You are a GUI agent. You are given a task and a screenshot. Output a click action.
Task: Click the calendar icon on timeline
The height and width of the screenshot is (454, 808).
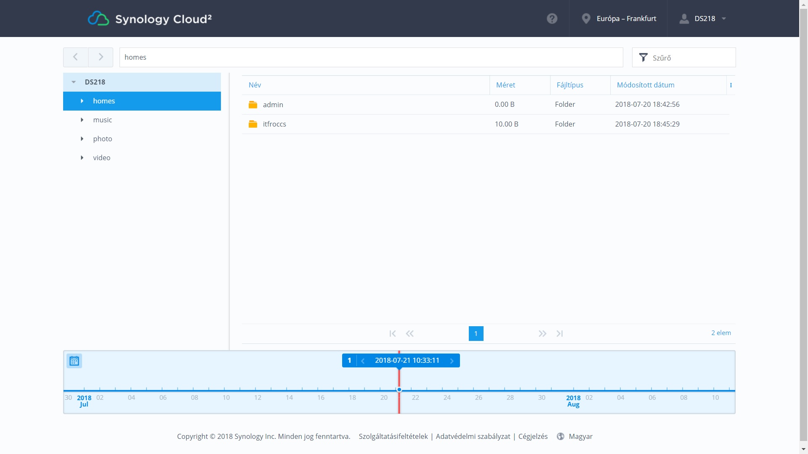pos(74,361)
